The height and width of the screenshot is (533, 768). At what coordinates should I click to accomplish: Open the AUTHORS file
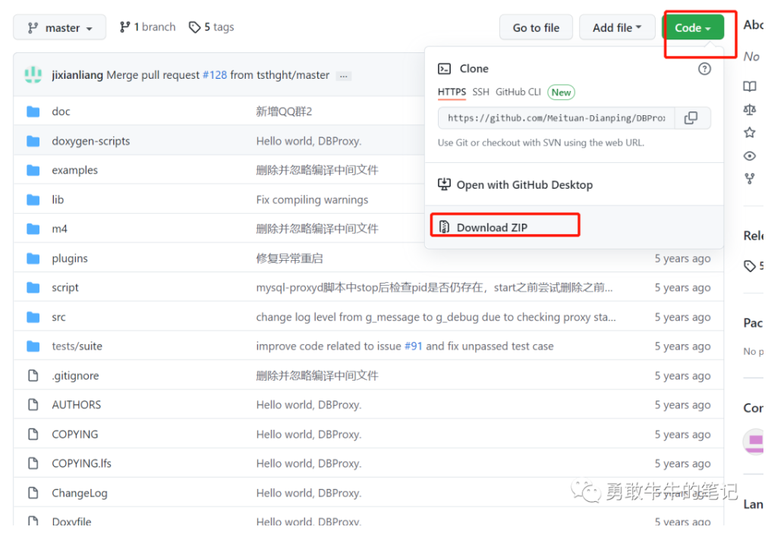[x=77, y=405]
